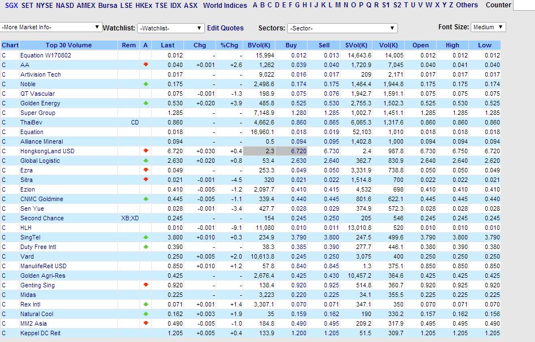535x342 pixels.
Task: Sort by BVol(K) column header
Action: point(258,45)
